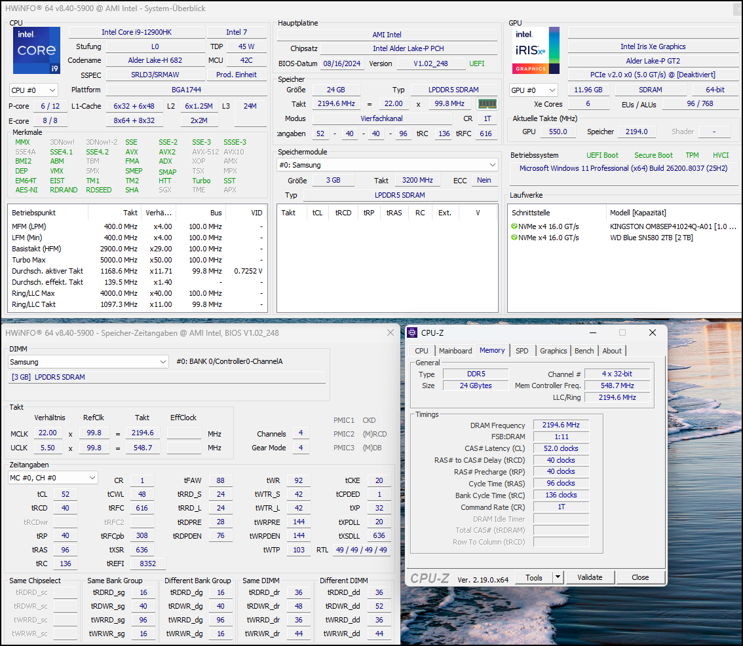This screenshot has width=743, height=646.
Task: Click the tFAW value 88 field
Action: click(x=221, y=480)
